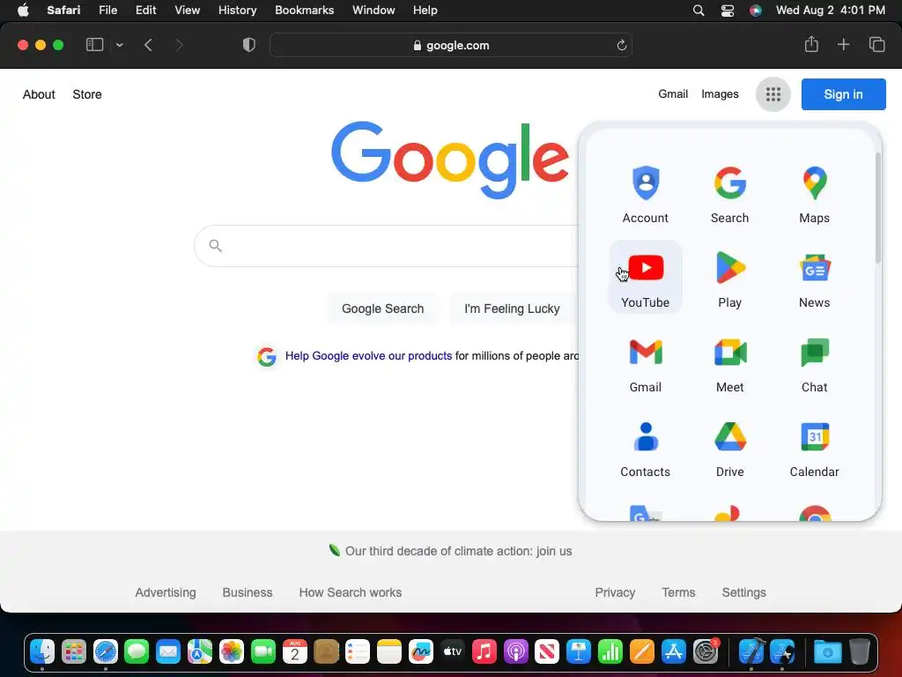This screenshot has height=677, width=902.
Task: Click the google.com address bar
Action: coord(451,45)
